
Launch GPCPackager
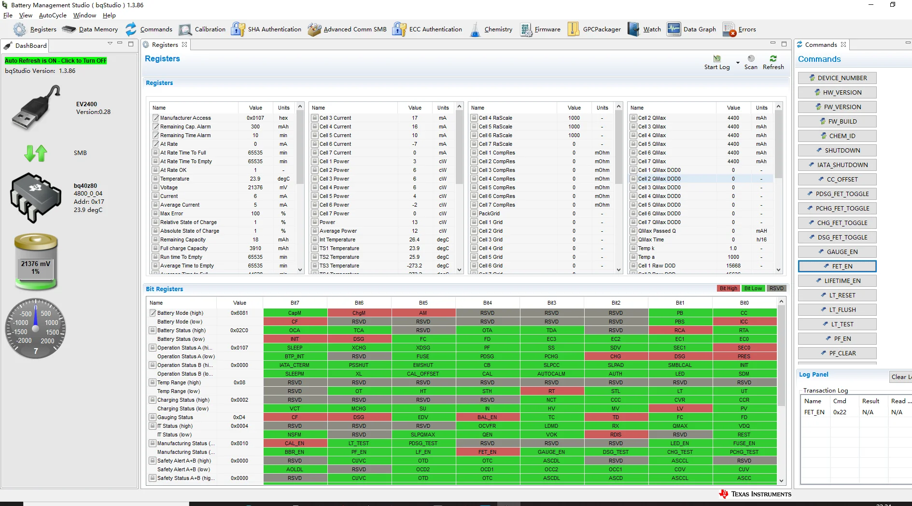594,29
